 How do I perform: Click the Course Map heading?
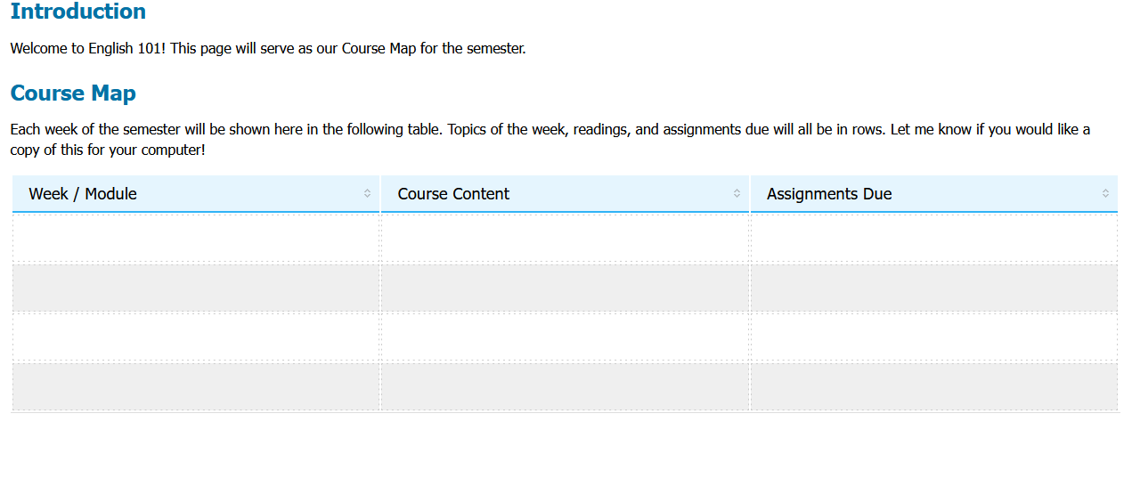point(73,93)
